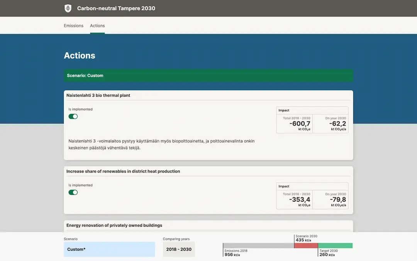This screenshot has width=417, height=261.
Task: Click the -62,2 on year 2030 value
Action: [337, 124]
